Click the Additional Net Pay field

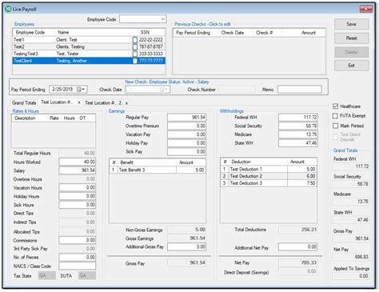point(298,246)
